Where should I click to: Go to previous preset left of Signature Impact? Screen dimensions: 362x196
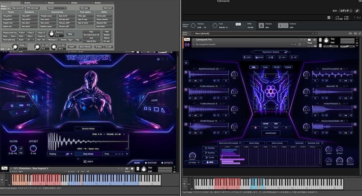pos(252,52)
